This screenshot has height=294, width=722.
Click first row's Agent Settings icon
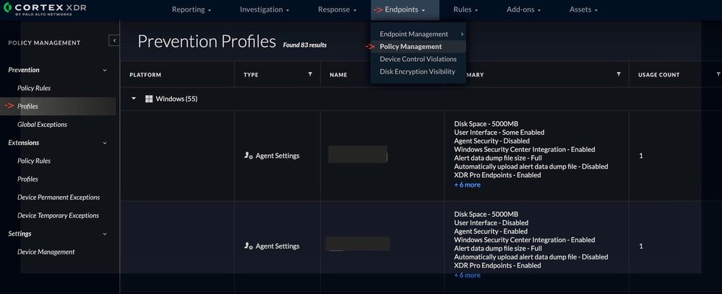pyautogui.click(x=249, y=155)
